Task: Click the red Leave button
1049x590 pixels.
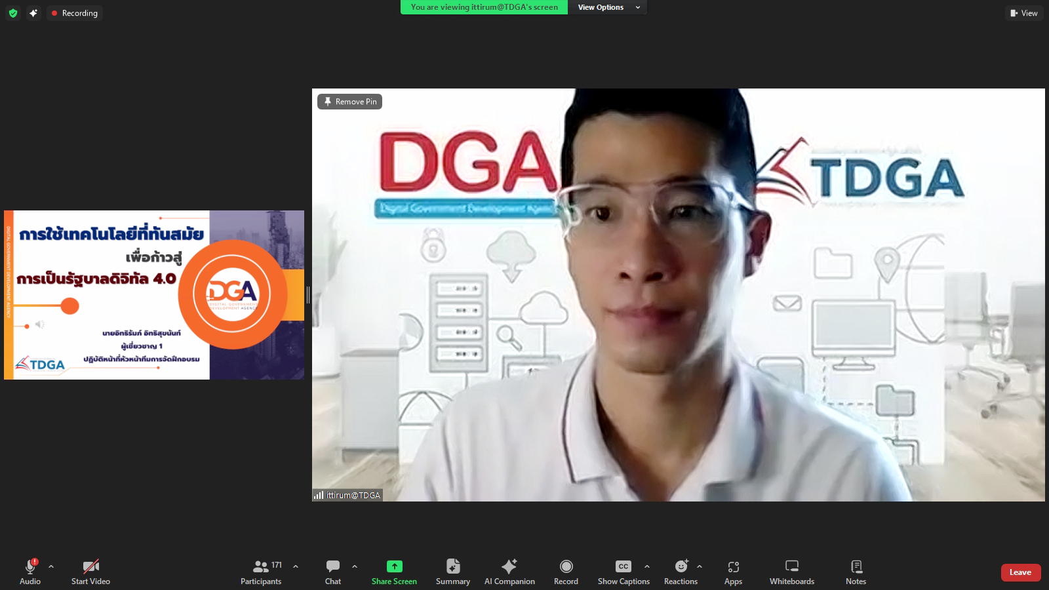Action: 1020,572
